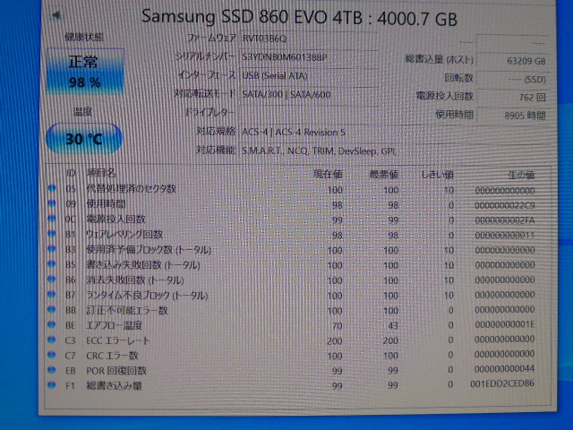Click the しきい値 column header
The width and height of the screenshot is (573, 430).
tap(437, 175)
